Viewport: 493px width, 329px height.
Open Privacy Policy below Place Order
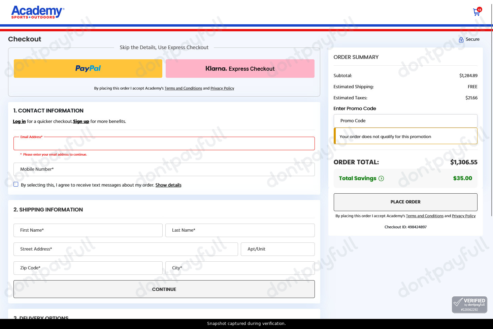coord(464,216)
